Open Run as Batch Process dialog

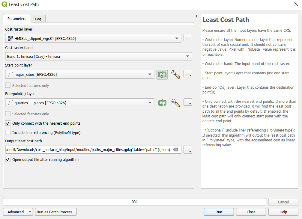(56, 212)
